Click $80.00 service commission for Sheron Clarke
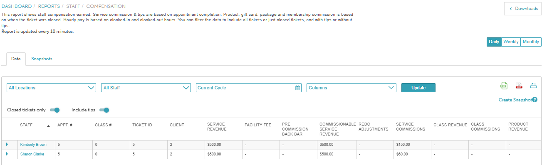Screen dimensions: 542x165 tap(402, 154)
